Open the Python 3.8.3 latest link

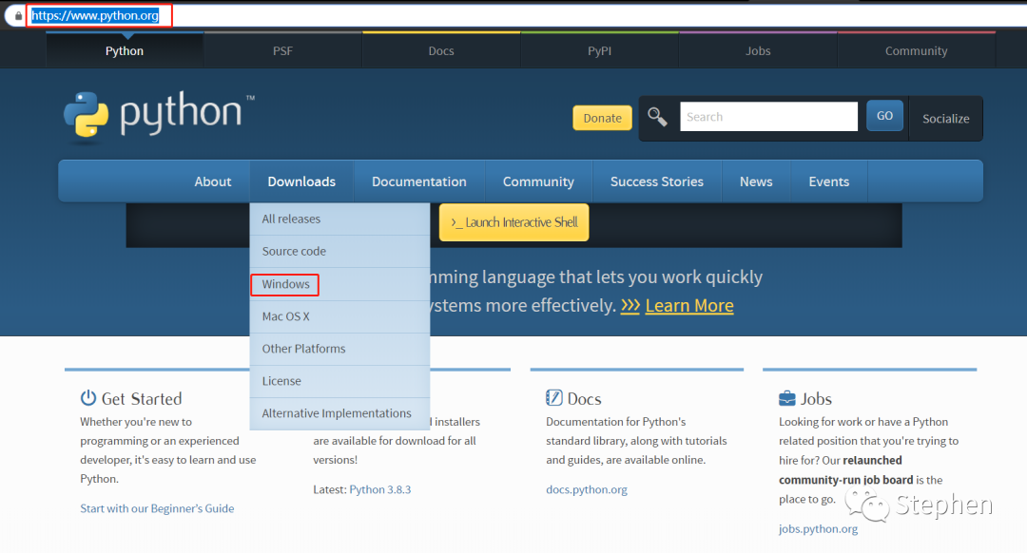click(x=379, y=489)
